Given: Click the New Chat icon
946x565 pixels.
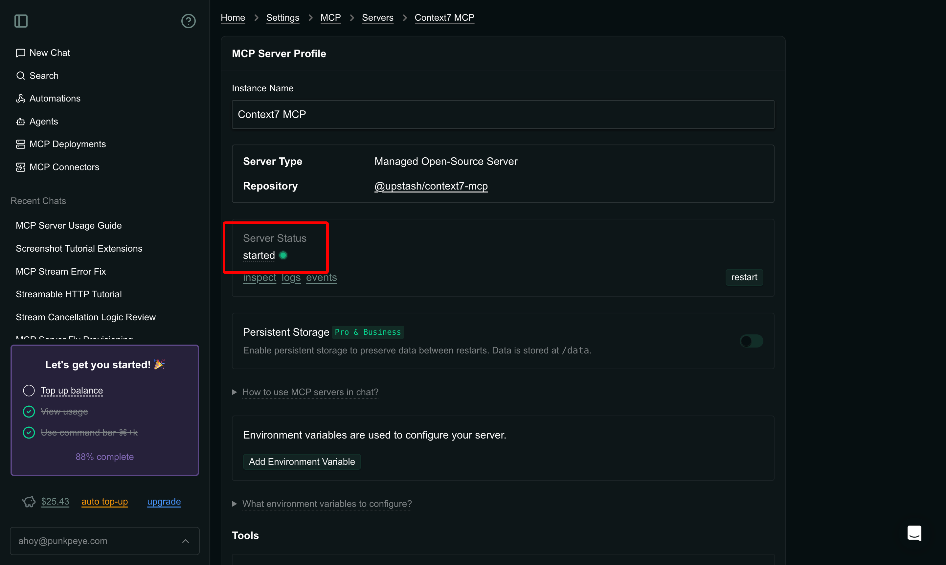Looking at the screenshot, I should click(x=21, y=53).
